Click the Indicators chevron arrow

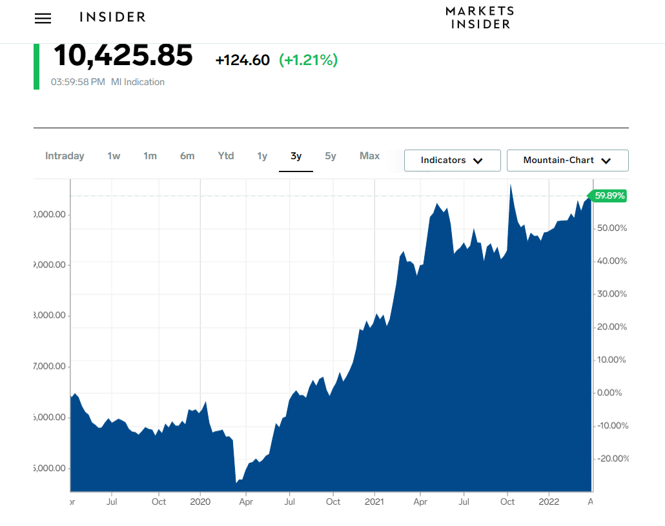[x=478, y=161]
